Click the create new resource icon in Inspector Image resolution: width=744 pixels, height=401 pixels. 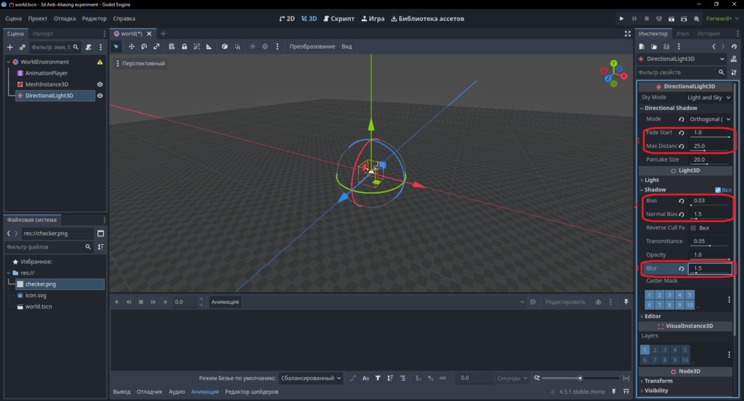tap(642, 46)
